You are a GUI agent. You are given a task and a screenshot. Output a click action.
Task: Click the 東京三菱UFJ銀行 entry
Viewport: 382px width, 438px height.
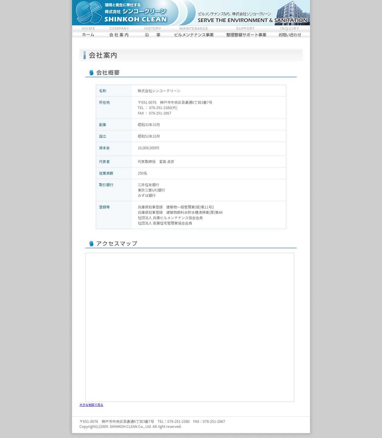tap(151, 190)
